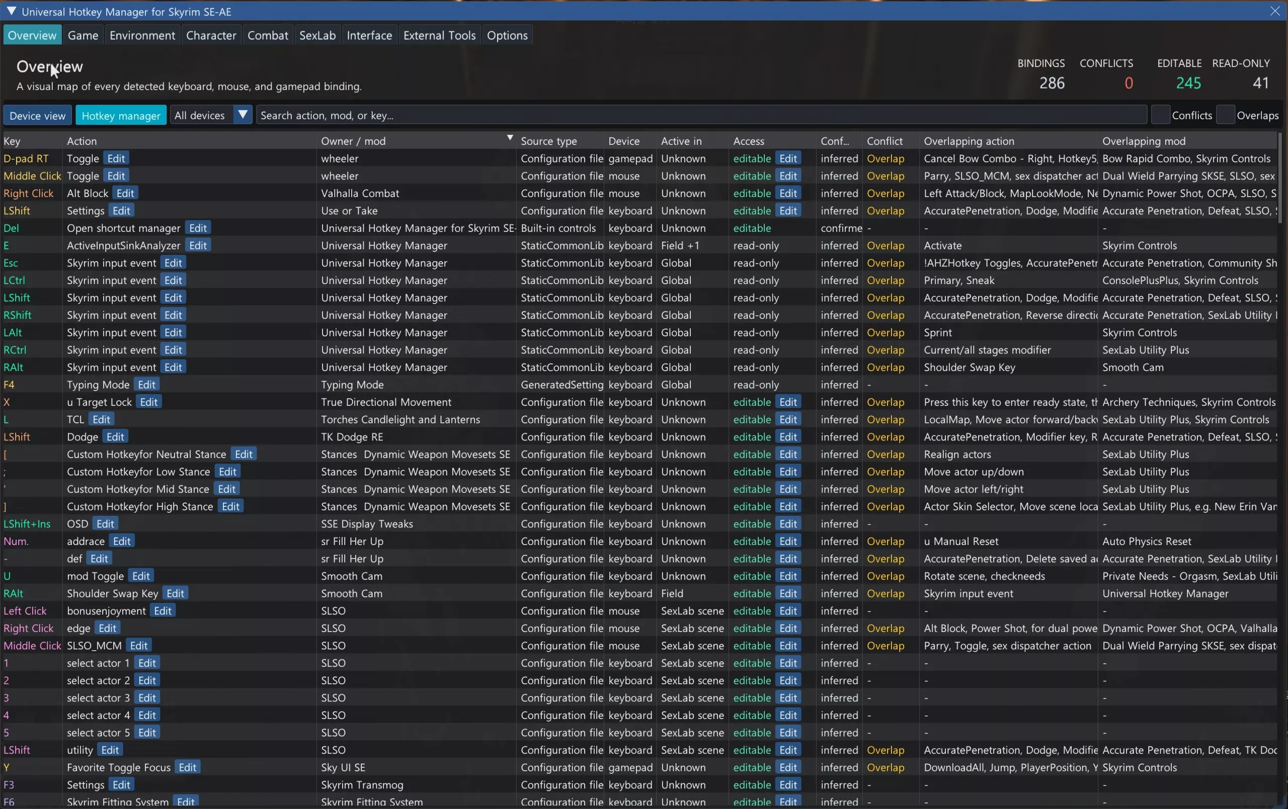The width and height of the screenshot is (1288, 809).
Task: Click the Editable count 245
Action: [x=1188, y=83]
